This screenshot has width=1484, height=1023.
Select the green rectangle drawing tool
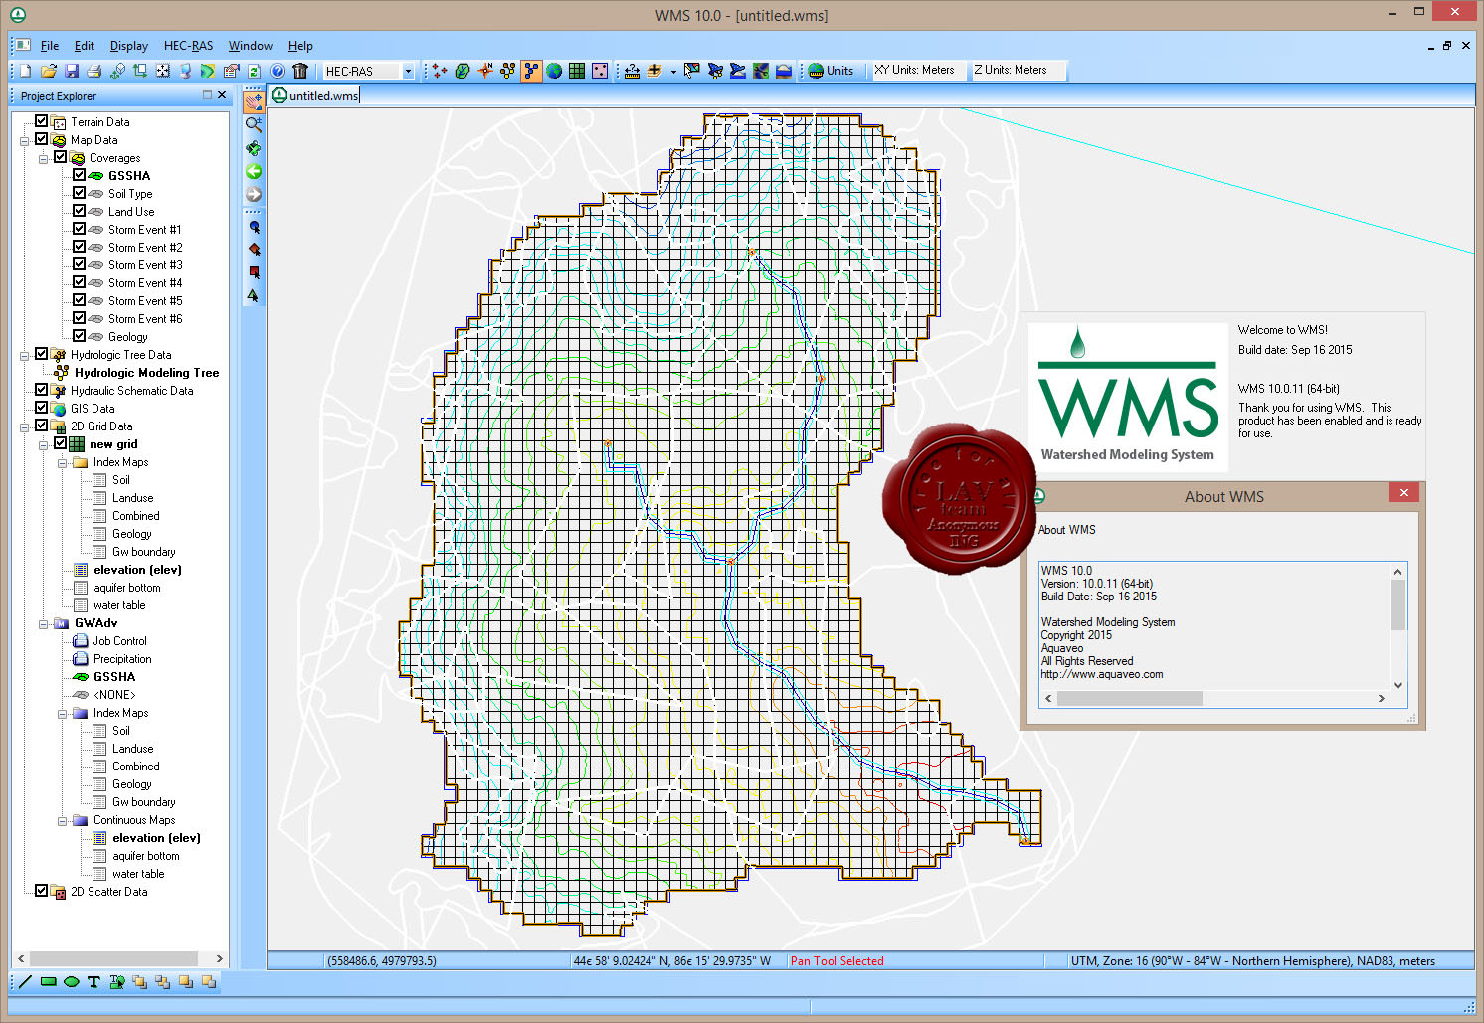pos(48,982)
